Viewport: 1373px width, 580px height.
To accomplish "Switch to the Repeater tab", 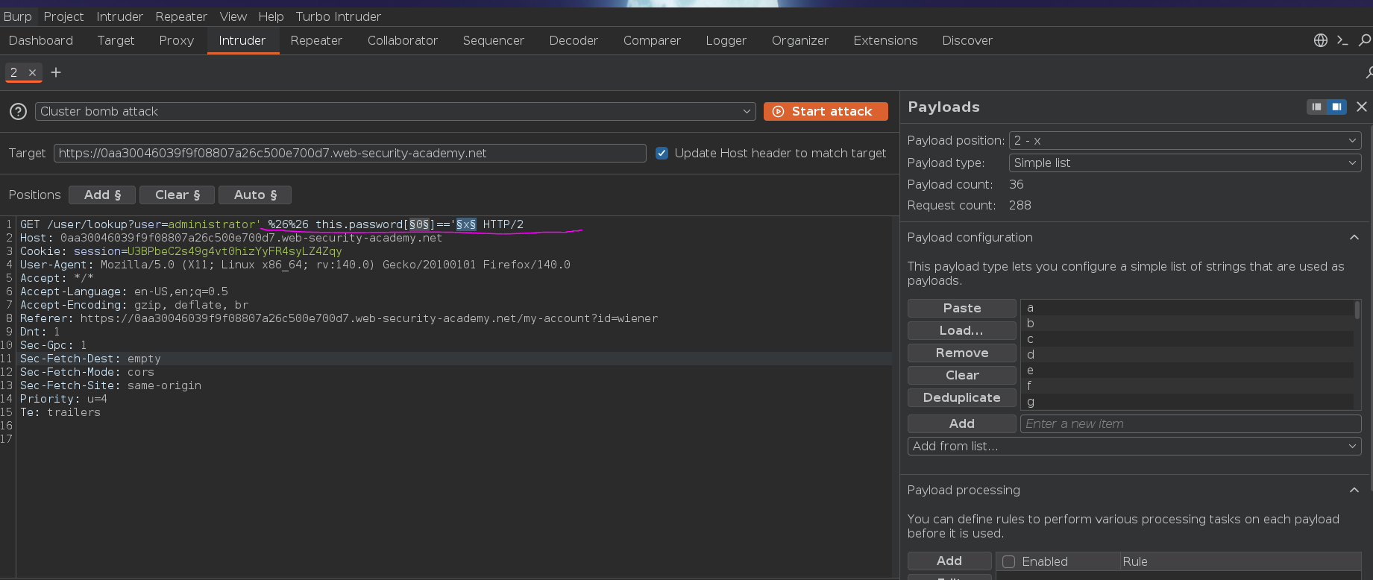I will (316, 40).
